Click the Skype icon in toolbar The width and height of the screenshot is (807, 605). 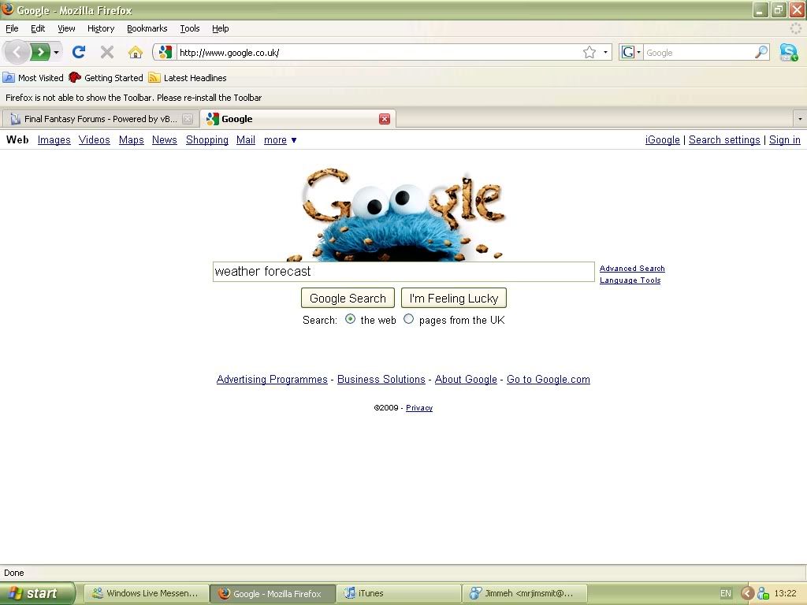coord(788,52)
